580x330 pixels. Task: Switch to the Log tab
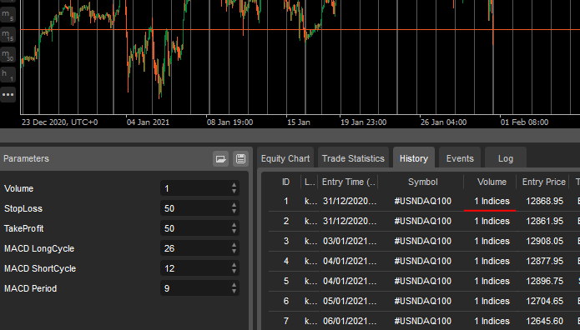[x=505, y=158]
